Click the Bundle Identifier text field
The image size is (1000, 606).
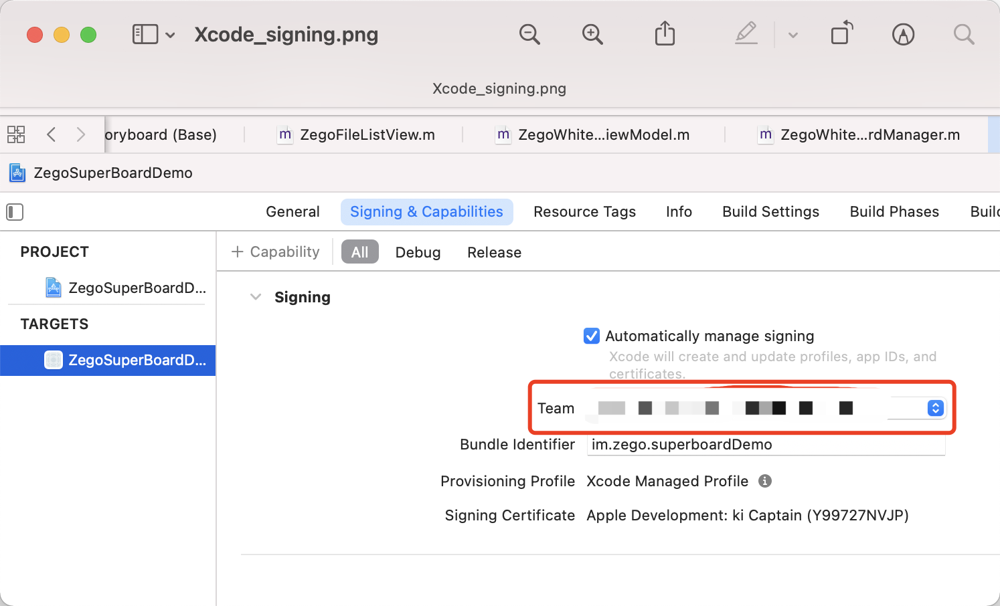coord(766,445)
